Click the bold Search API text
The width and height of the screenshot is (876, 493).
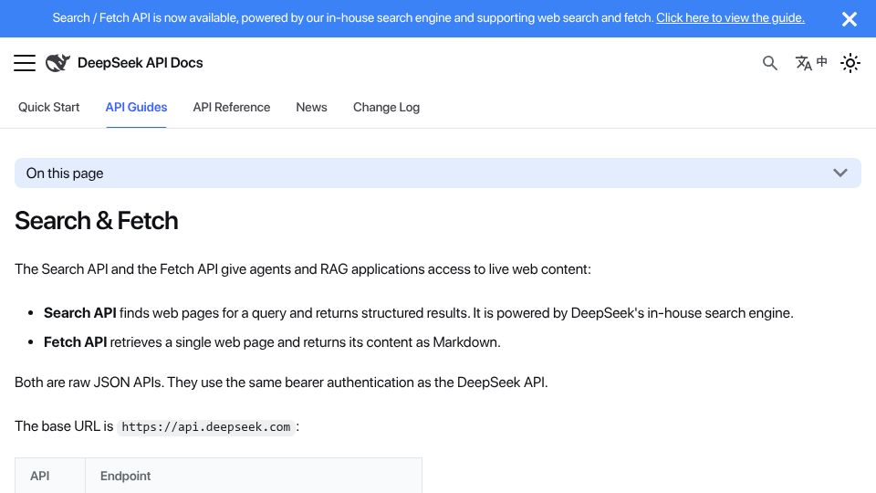click(80, 313)
